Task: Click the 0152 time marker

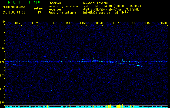Action: (35, 23)
